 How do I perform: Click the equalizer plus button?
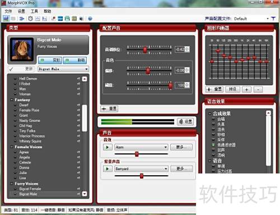click(x=246, y=89)
